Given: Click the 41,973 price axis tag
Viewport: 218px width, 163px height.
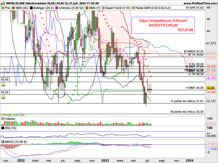Looking at the screenshot, I should tap(211, 43).
